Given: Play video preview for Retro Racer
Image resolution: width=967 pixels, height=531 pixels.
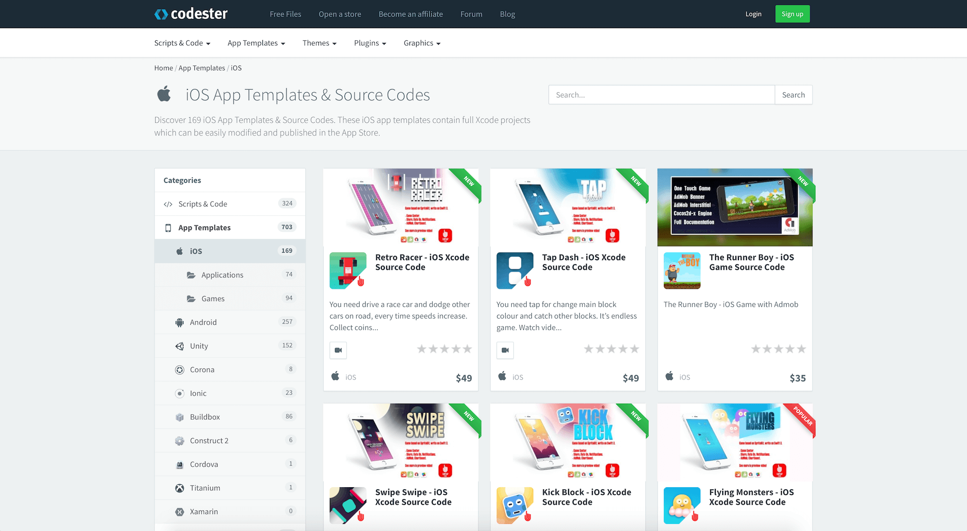Looking at the screenshot, I should coord(338,350).
